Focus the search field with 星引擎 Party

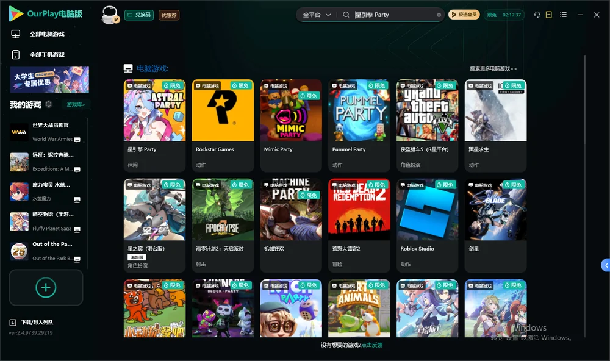[393, 15]
